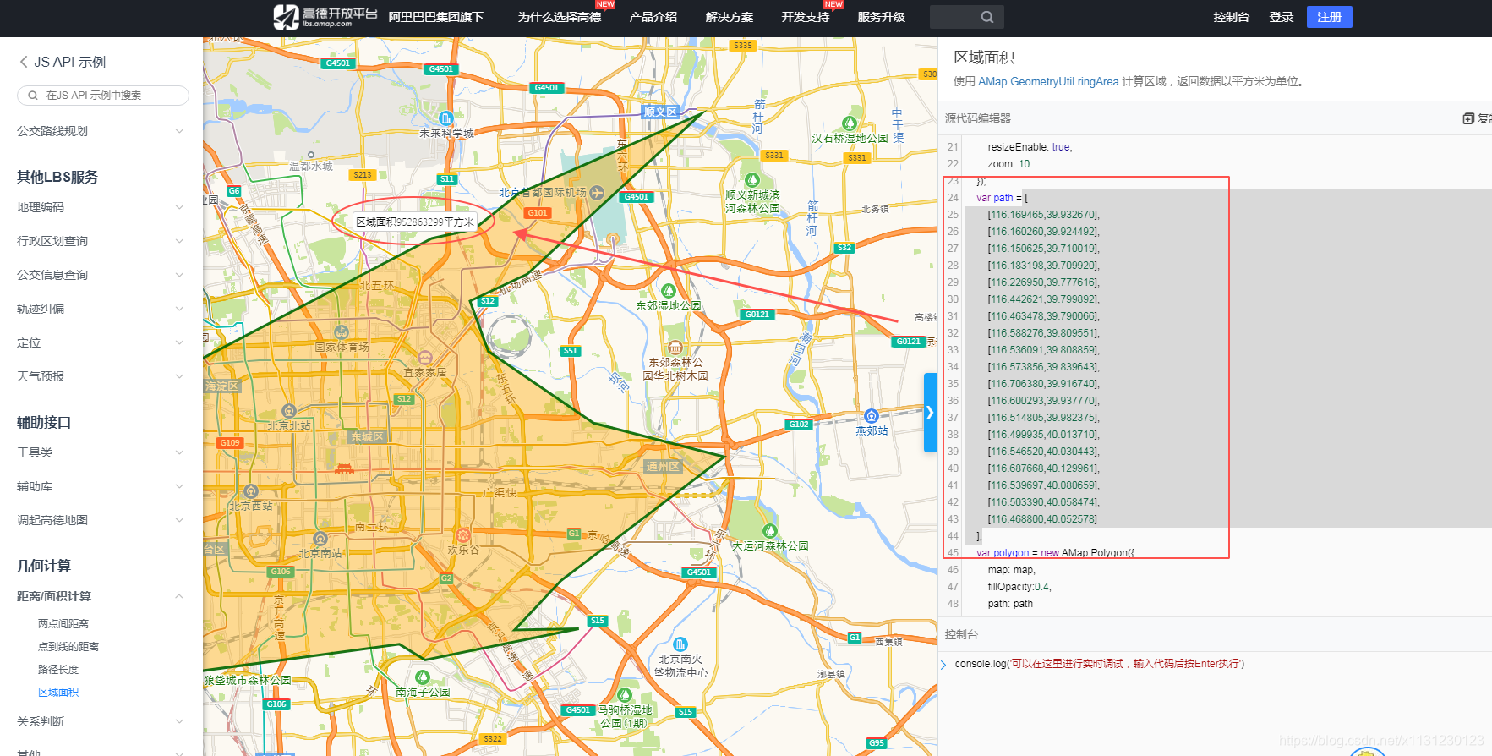Click the 北京西站 railway station icon
This screenshot has width=1492, height=756.
click(x=251, y=491)
